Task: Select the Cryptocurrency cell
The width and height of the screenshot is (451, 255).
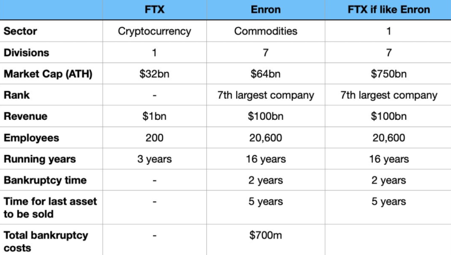Action: 154,31
